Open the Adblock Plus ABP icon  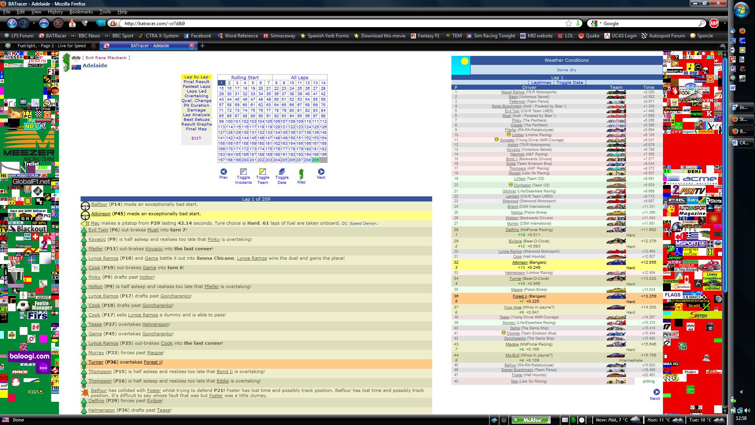[x=714, y=24]
